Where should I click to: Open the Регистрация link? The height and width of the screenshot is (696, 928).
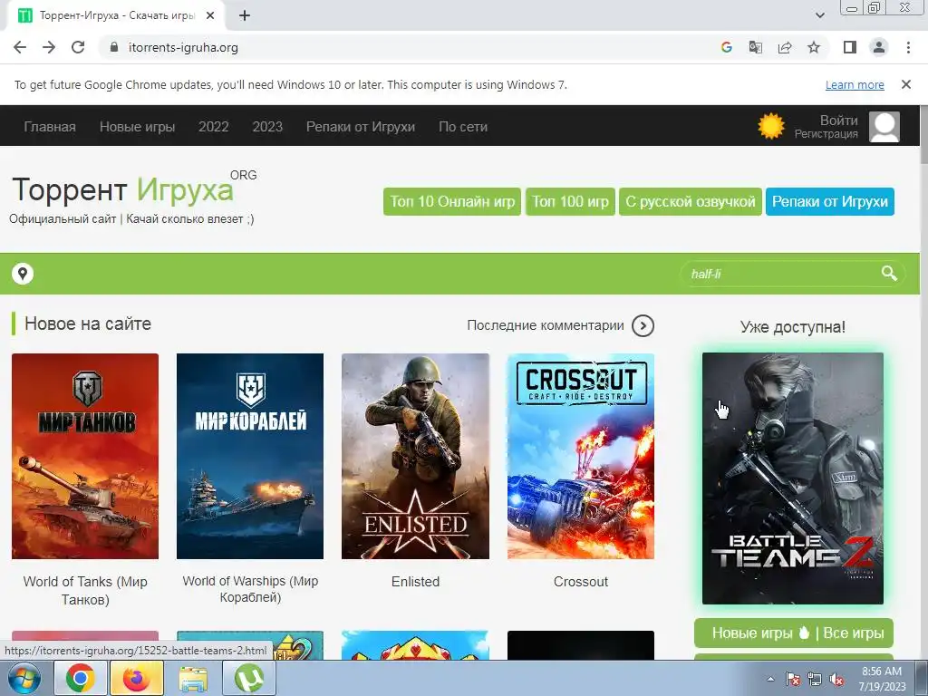826,134
